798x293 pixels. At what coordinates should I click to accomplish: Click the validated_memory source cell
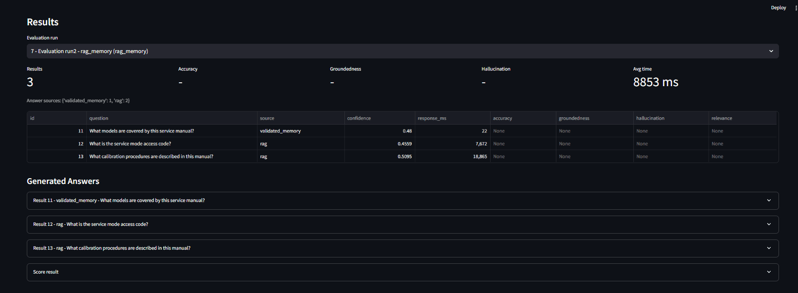click(x=301, y=131)
